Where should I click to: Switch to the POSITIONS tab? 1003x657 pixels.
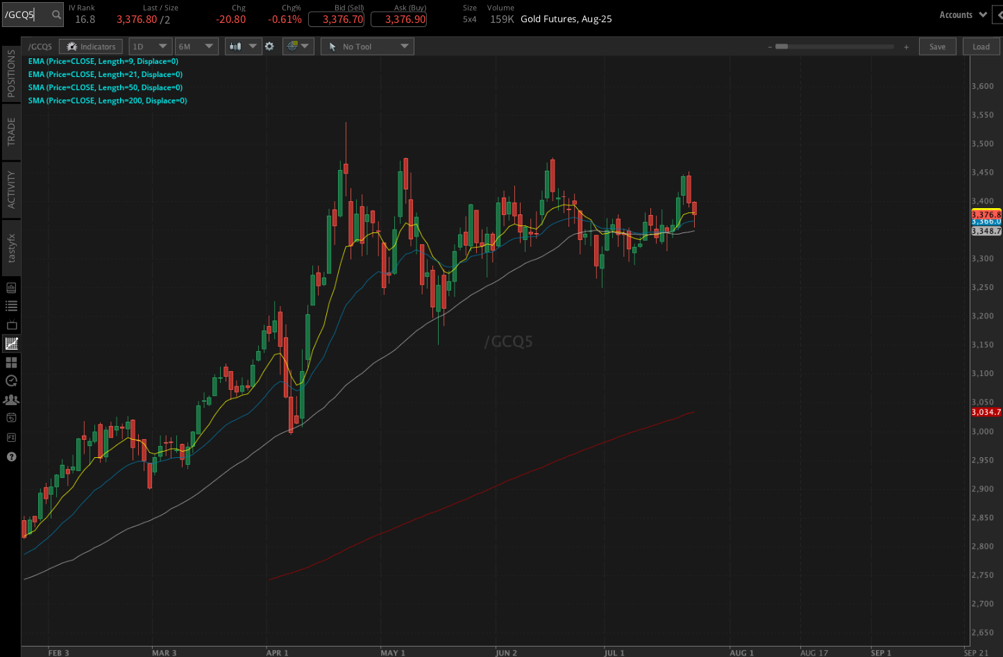(11, 74)
